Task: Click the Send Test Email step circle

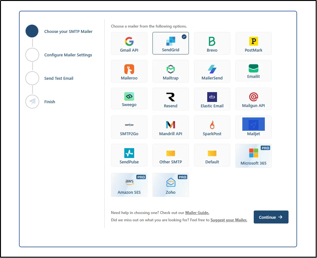Action: pyautogui.click(x=32, y=78)
